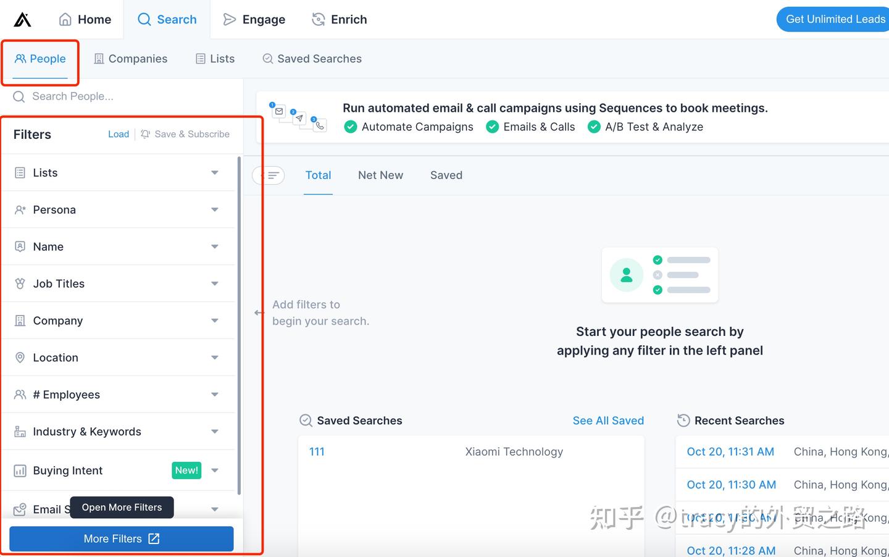
Task: Switch to the Companies tab
Action: tap(131, 59)
